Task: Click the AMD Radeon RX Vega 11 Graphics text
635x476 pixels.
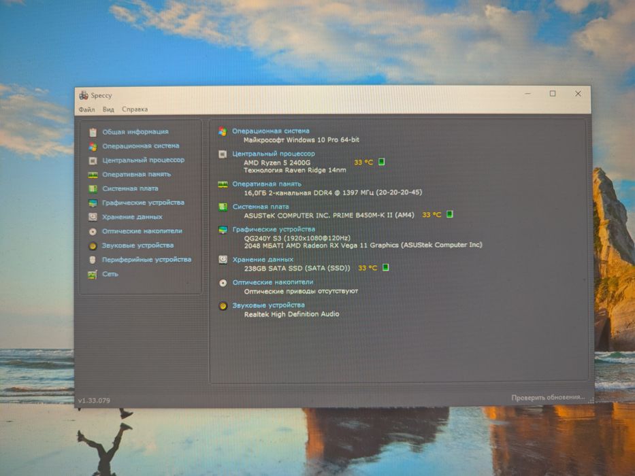Action: point(363,245)
